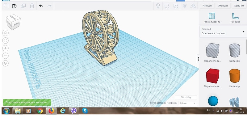Select the Линейка ruler tool
Image resolution: width=247 pixels, height=139 pixels.
pos(235,18)
